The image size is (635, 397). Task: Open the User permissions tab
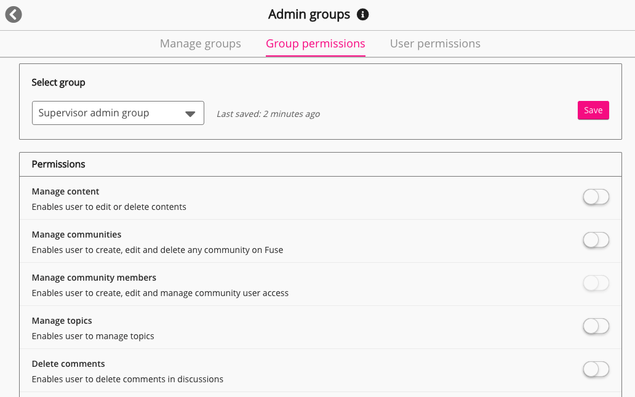[435, 44]
